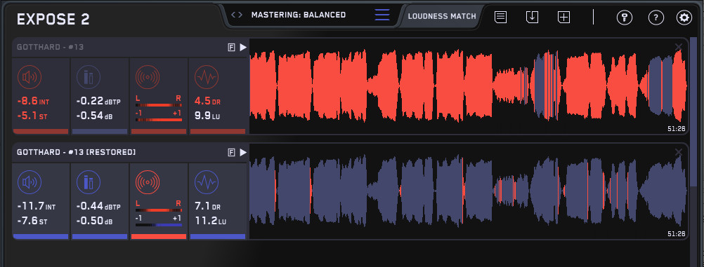Image resolution: width=704 pixels, height=267 pixels.
Task: Click the -0.50 dB peak value
Action: tap(94, 221)
